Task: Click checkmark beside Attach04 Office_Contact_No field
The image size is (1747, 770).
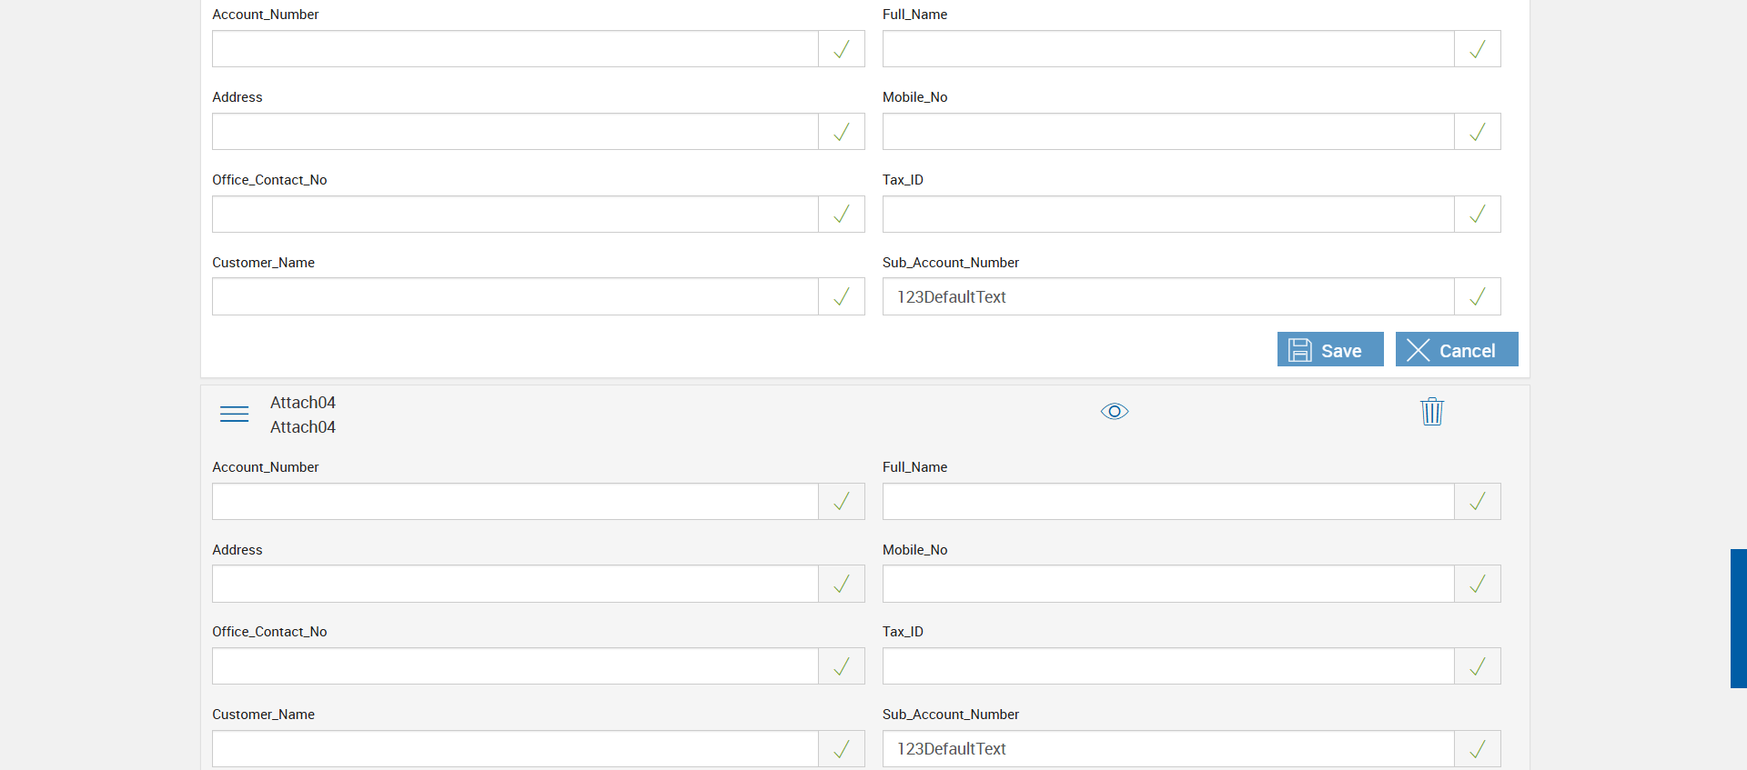Action: (x=842, y=666)
